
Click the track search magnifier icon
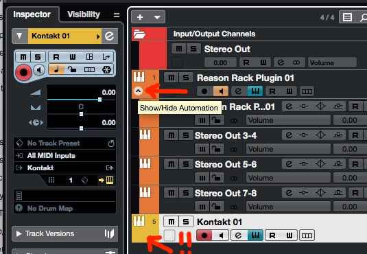pyautogui.click(x=363, y=17)
